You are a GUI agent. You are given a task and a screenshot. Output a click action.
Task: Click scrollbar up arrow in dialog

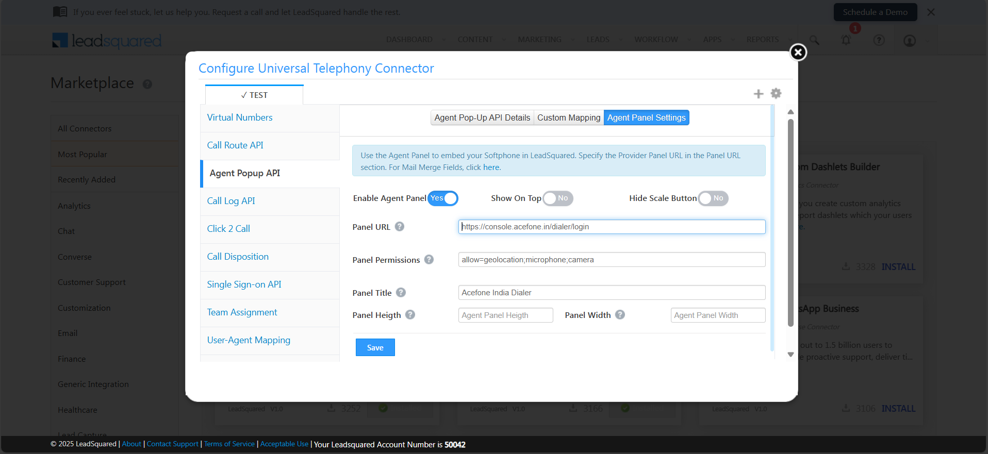click(791, 112)
